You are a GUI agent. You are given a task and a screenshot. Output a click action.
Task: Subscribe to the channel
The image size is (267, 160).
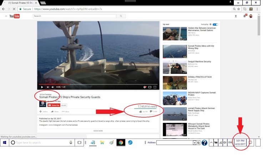point(54,105)
